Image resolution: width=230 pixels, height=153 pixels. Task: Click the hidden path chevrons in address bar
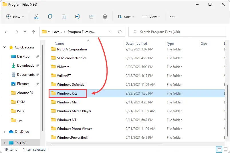pos(49,32)
